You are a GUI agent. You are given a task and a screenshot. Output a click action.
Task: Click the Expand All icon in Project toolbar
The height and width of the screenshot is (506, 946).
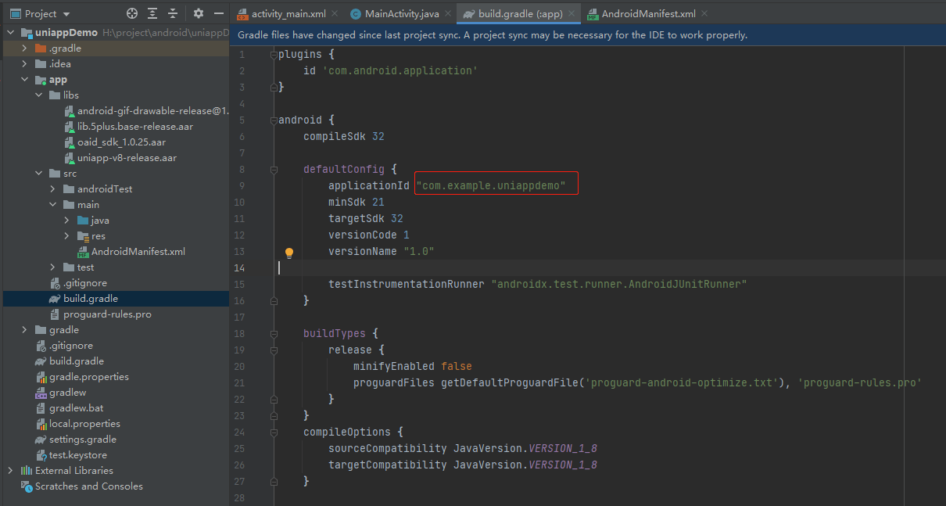click(152, 13)
